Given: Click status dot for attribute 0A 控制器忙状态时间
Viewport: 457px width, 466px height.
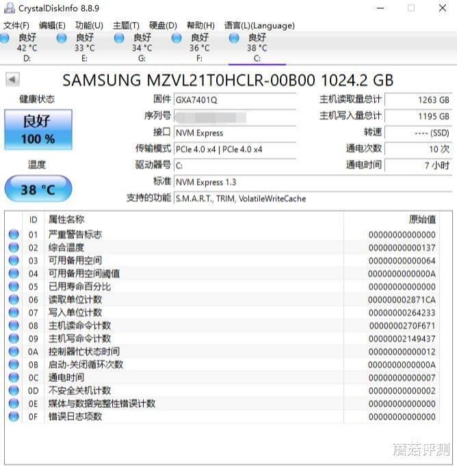Looking at the screenshot, I should [14, 351].
